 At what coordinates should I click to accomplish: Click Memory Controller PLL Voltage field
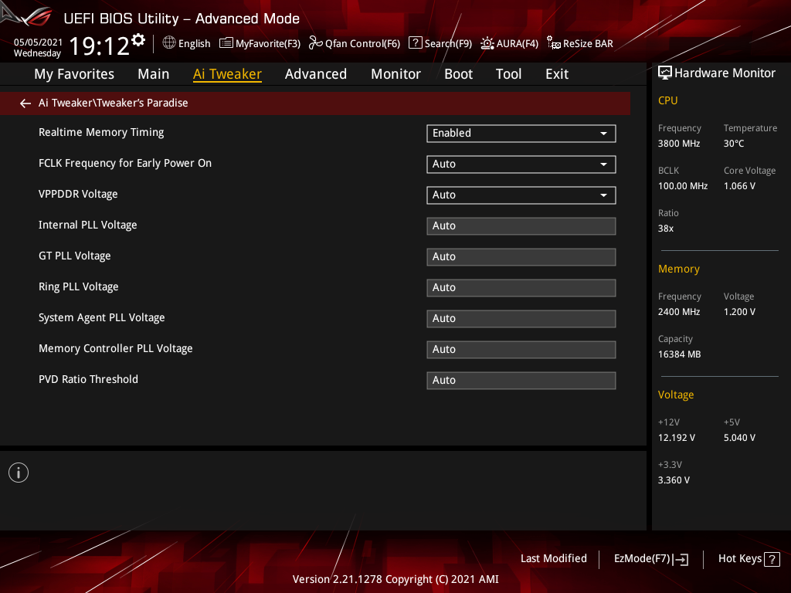[521, 350]
